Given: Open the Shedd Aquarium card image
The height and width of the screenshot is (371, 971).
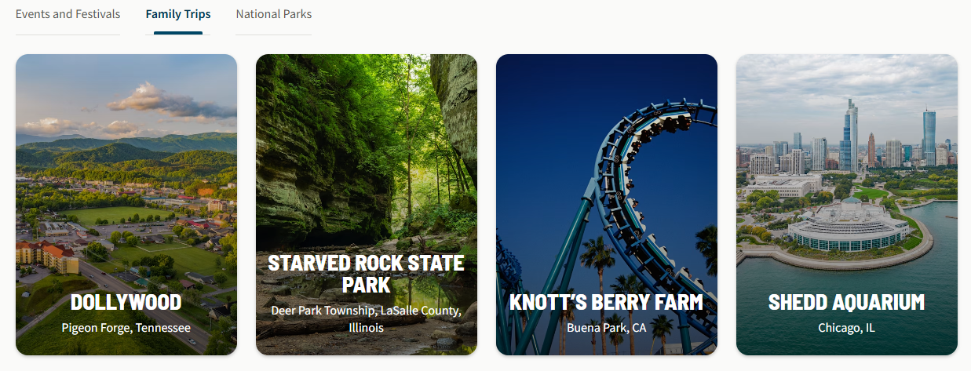Looking at the screenshot, I should pyautogui.click(x=847, y=205).
